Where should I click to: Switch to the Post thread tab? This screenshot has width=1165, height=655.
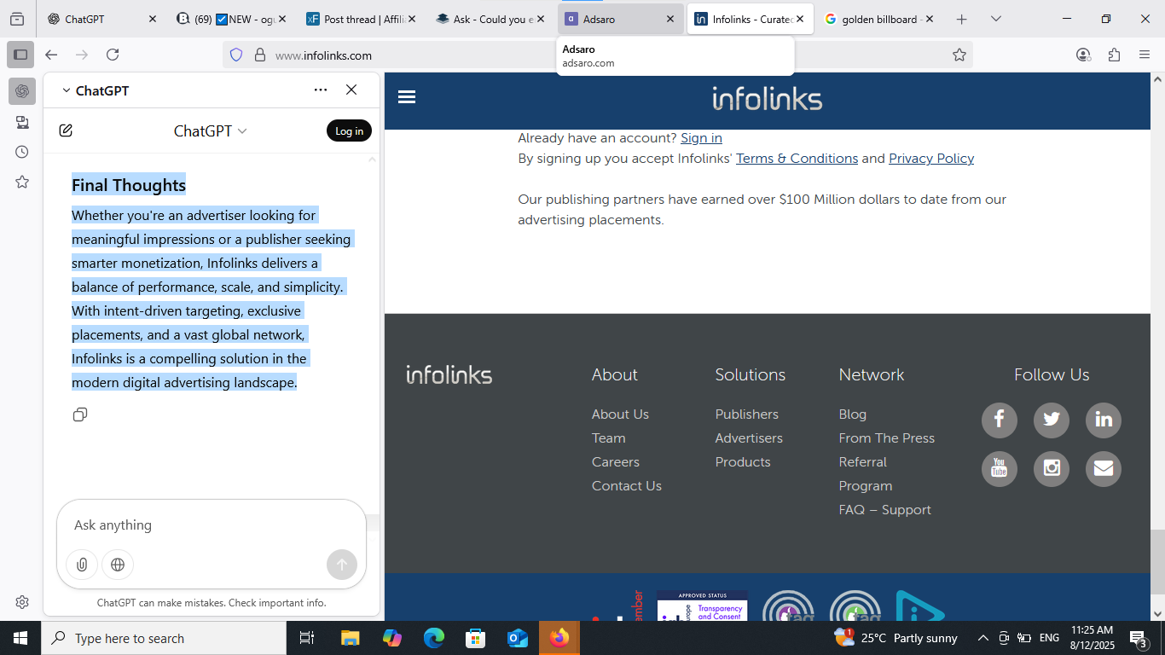tap(360, 19)
